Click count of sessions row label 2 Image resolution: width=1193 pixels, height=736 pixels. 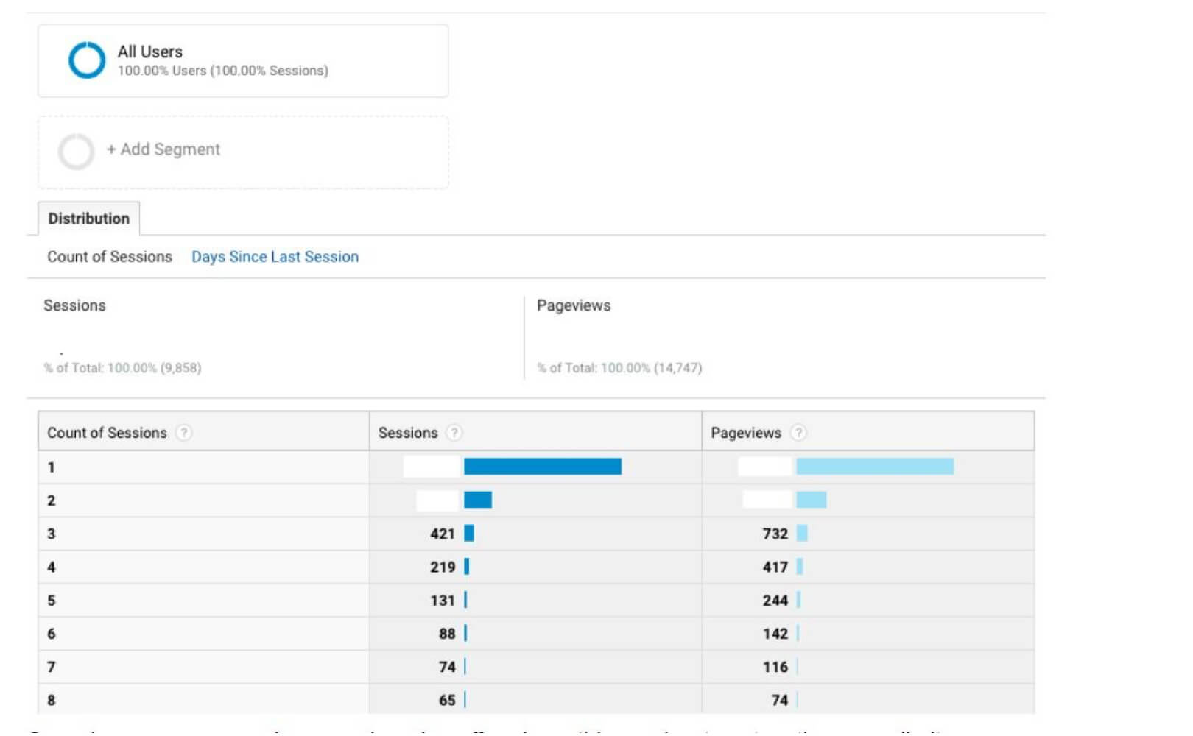click(52, 500)
